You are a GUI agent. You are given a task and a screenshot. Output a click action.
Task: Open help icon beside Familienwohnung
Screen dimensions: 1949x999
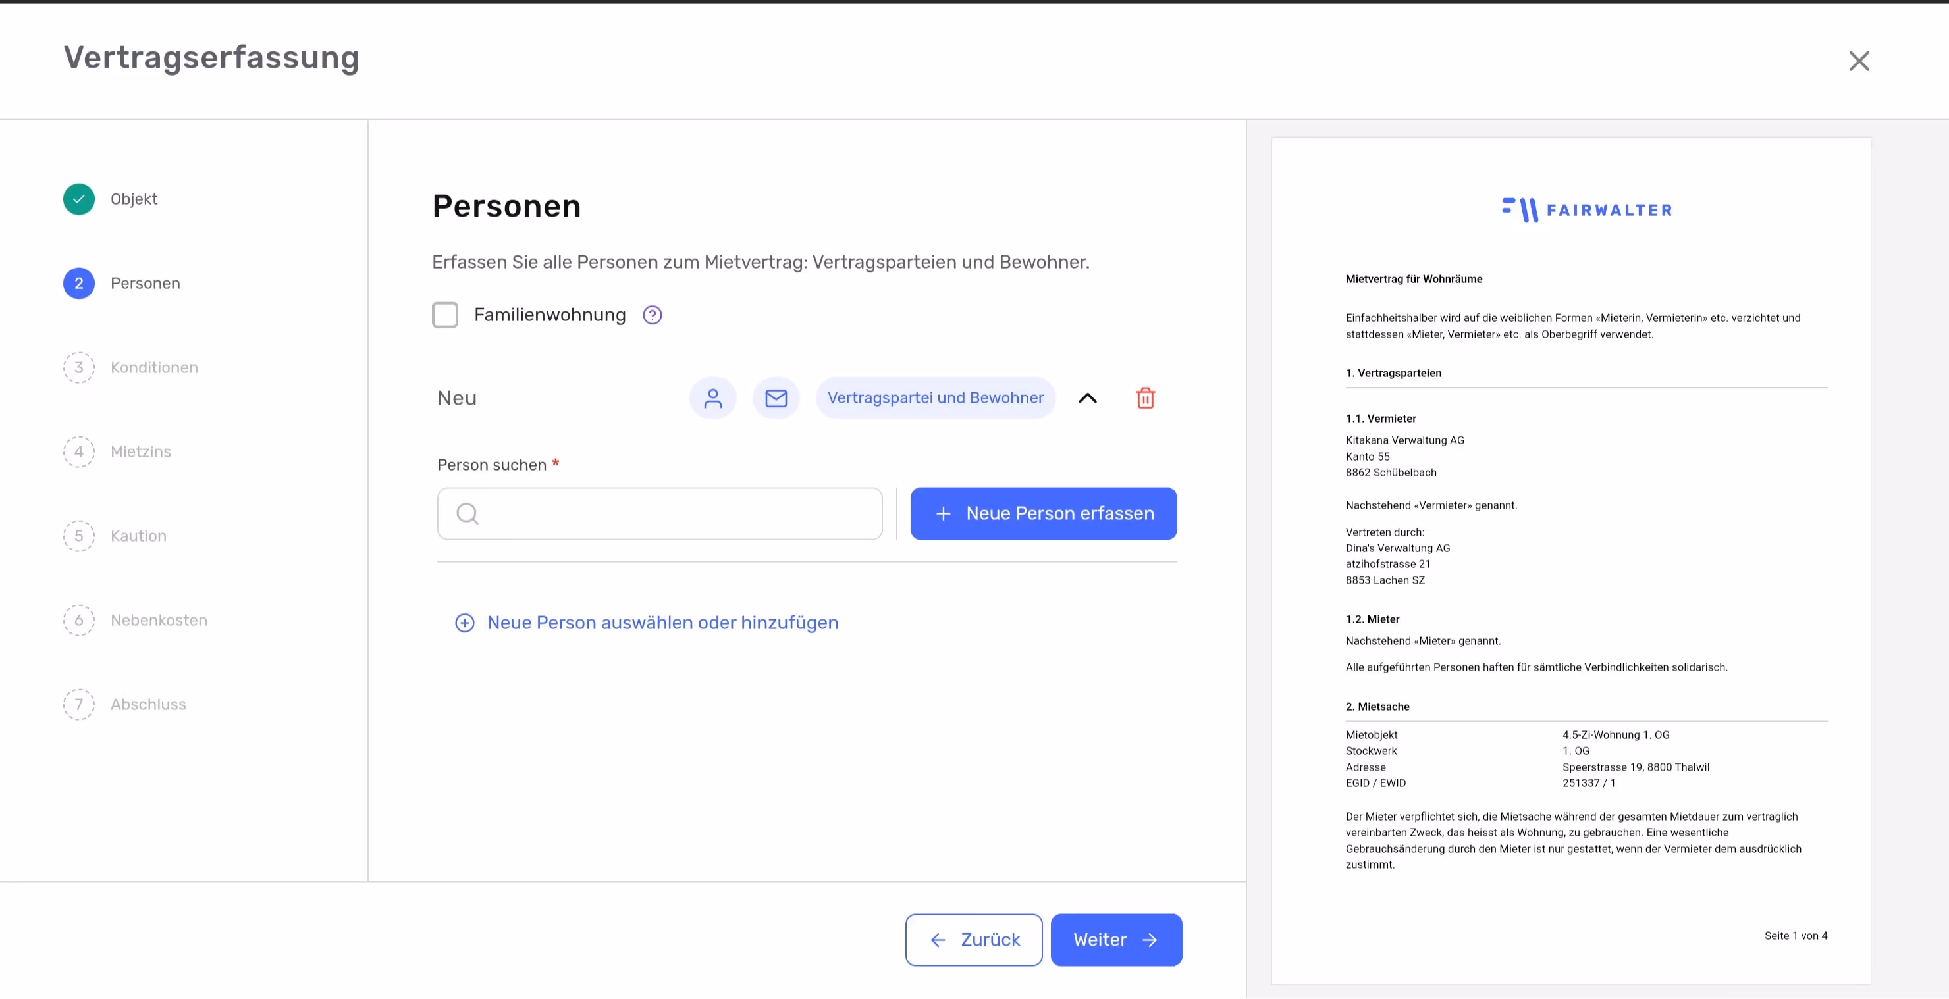(651, 315)
